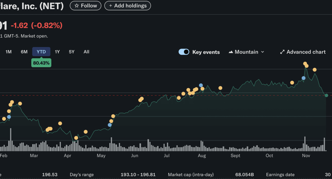
Task: Show the 5Y price history
Action: [x=71, y=52]
